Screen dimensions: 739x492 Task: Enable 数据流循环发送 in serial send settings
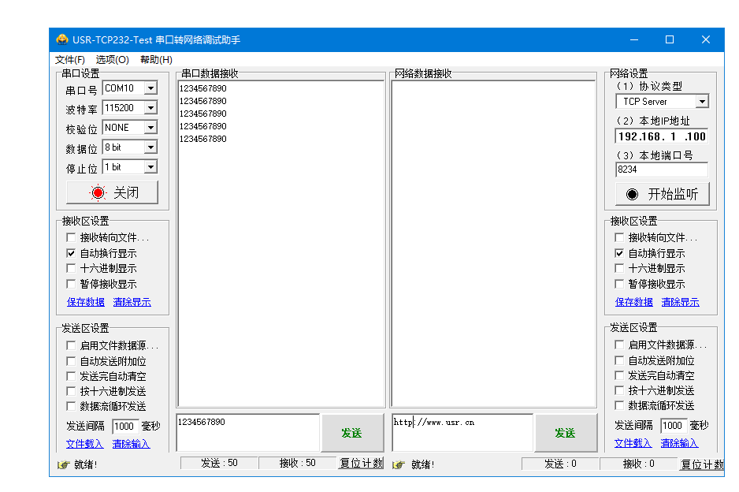click(x=72, y=406)
